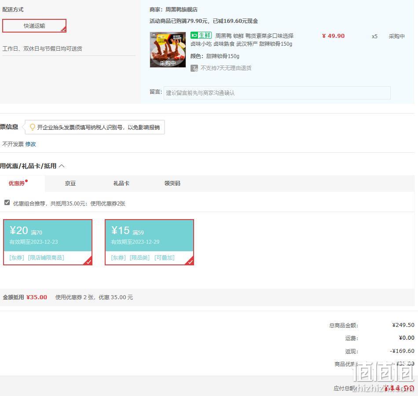The height and width of the screenshot is (396, 418).
Task: Collapse the 优惠/礼品卡/抵用 section chevron
Action: click(62, 166)
